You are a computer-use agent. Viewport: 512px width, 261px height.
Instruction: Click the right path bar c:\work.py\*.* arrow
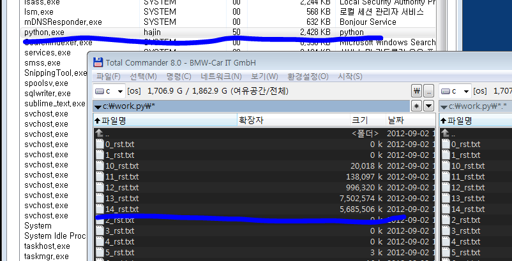tap(444, 107)
